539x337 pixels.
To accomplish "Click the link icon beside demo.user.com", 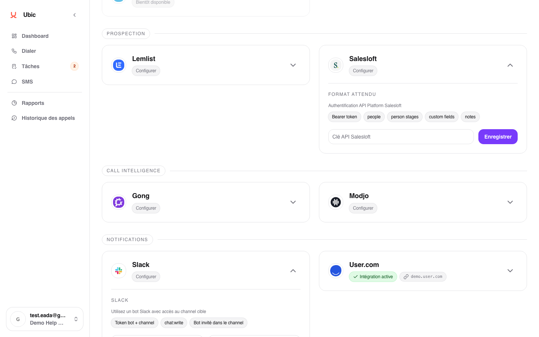I will pos(406,277).
